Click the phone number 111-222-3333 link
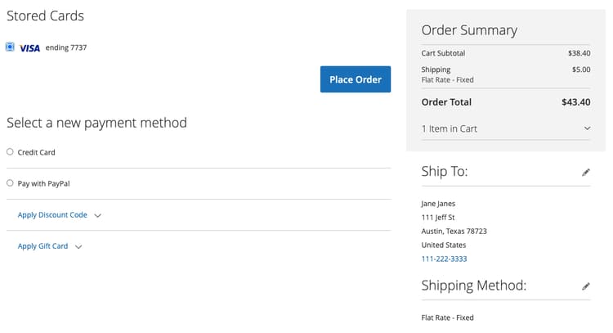Image resolution: width=613 pixels, height=333 pixels. pyautogui.click(x=444, y=259)
